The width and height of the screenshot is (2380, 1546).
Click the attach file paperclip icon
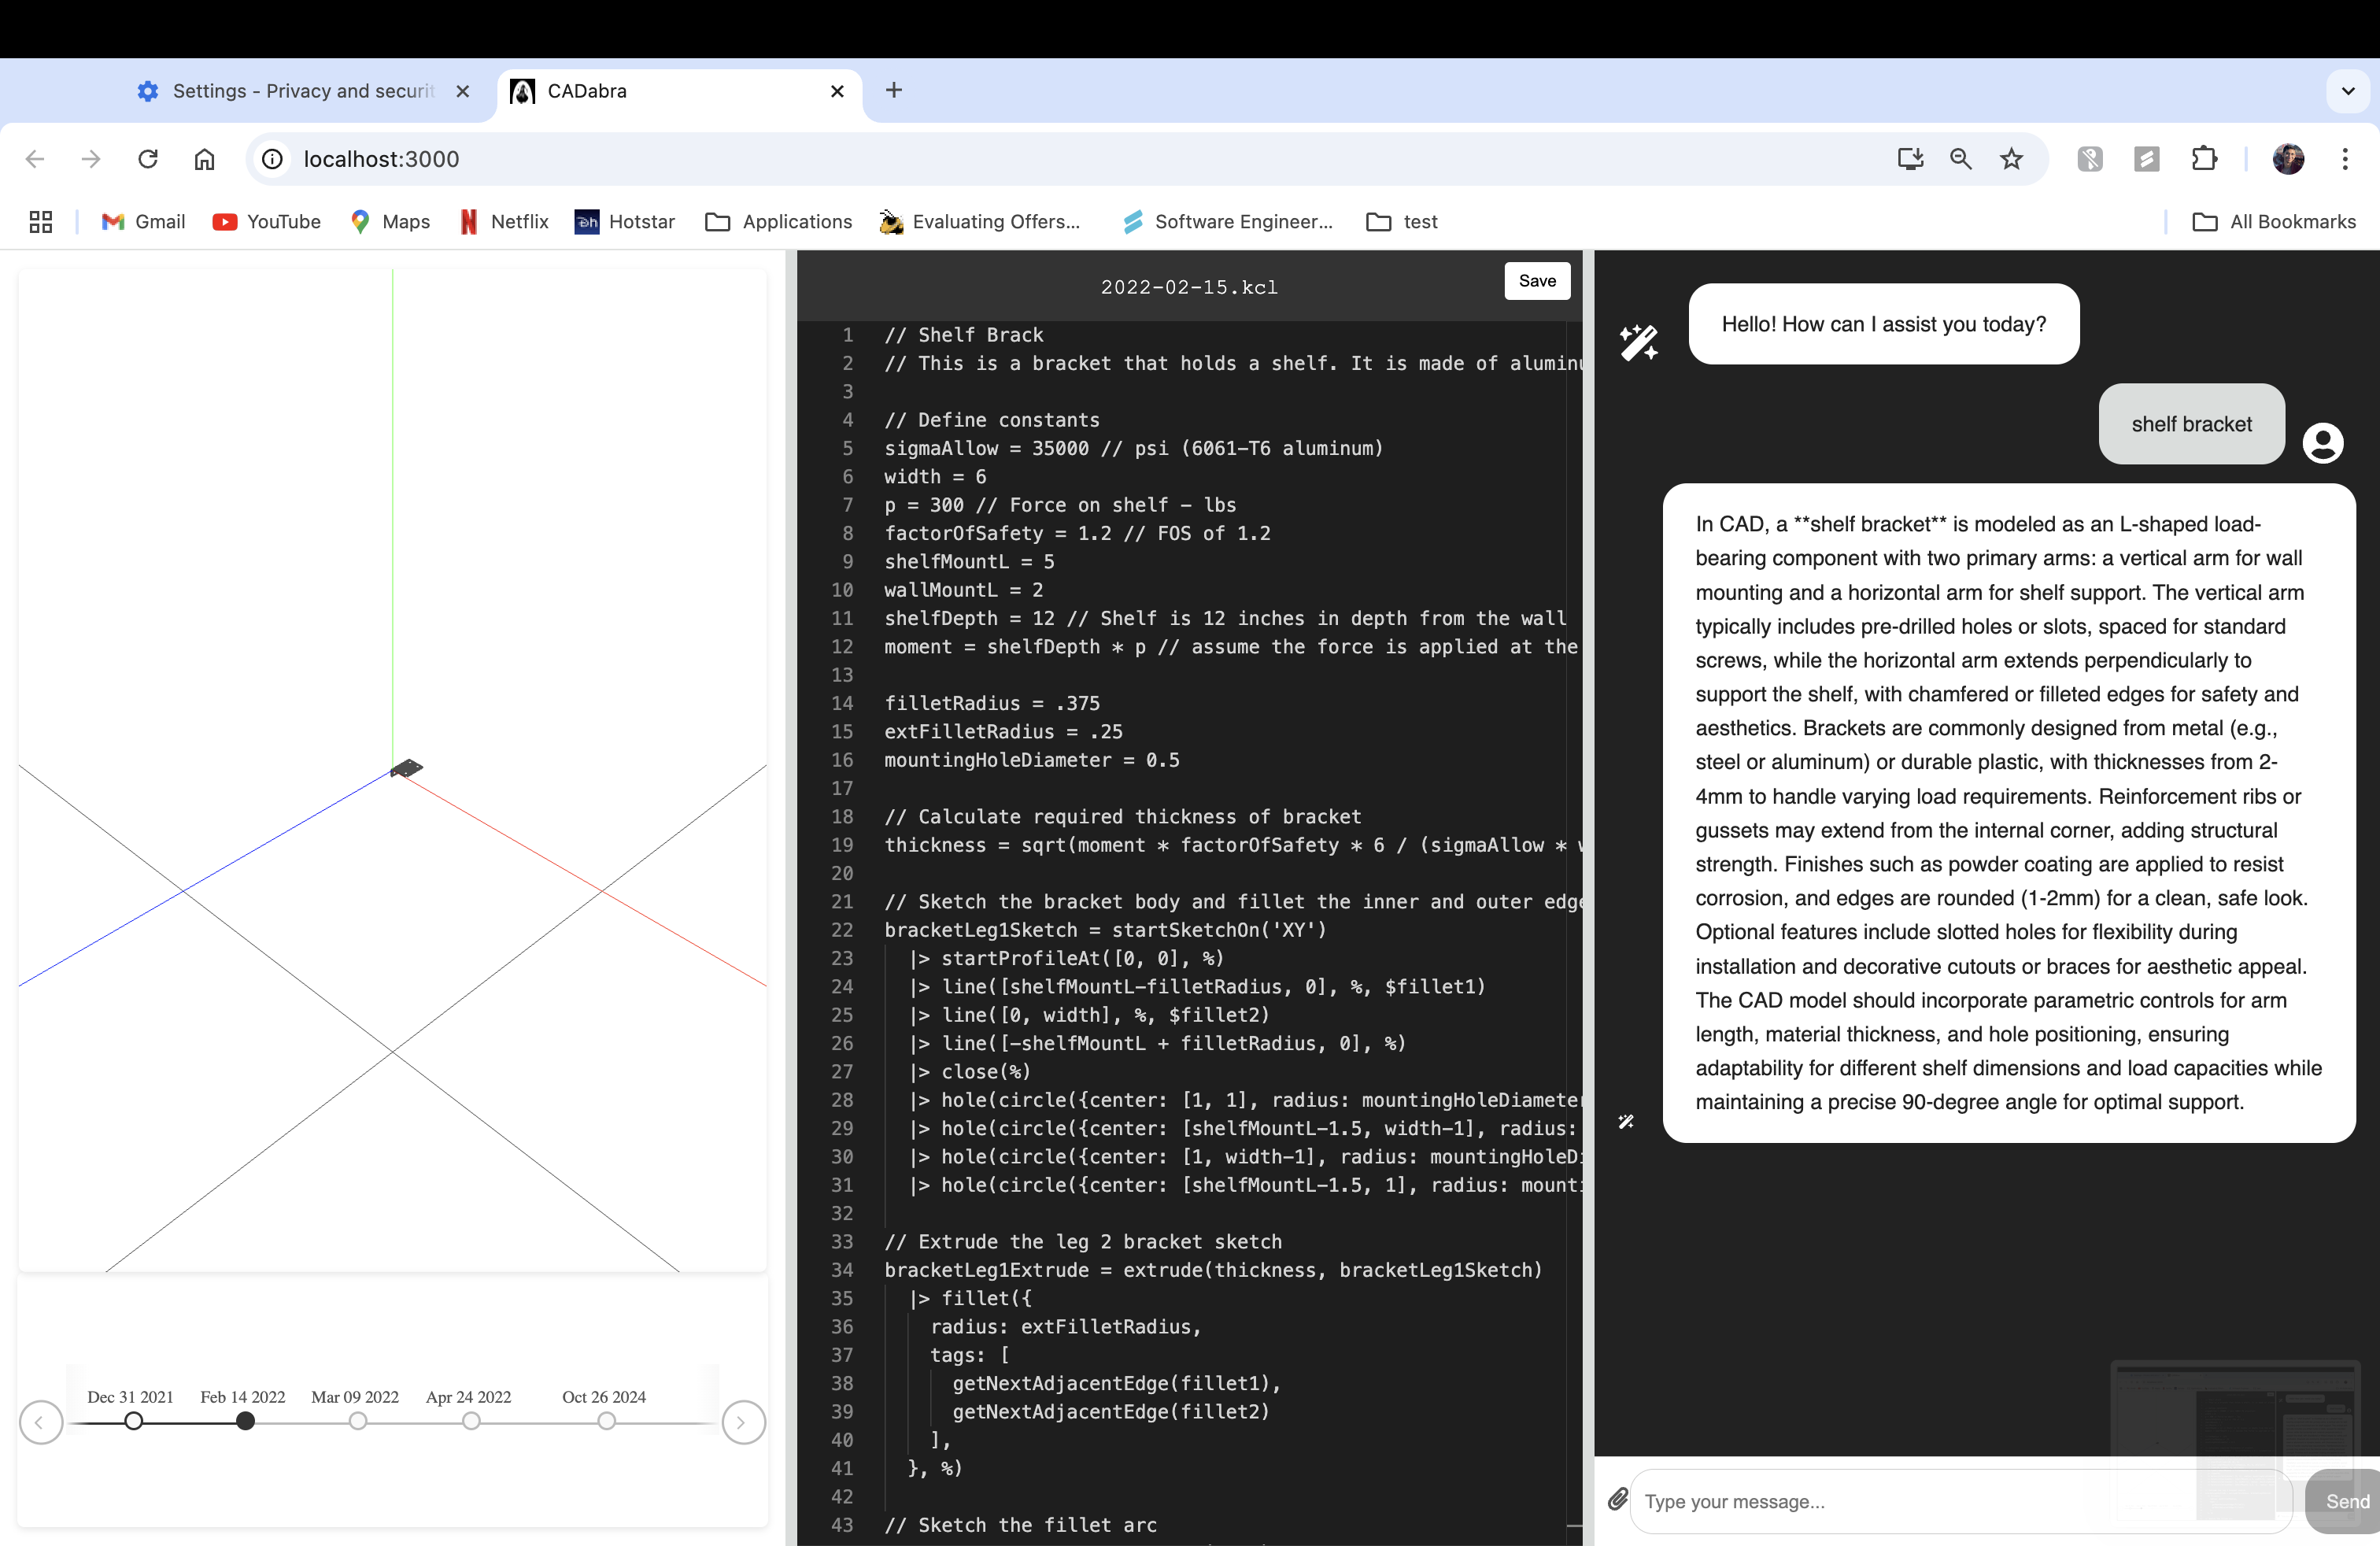click(x=1618, y=1499)
